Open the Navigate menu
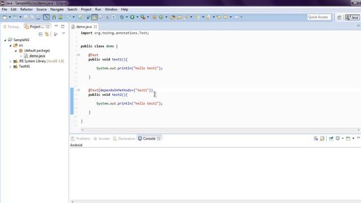The width and height of the screenshot is (361, 203). click(x=57, y=10)
